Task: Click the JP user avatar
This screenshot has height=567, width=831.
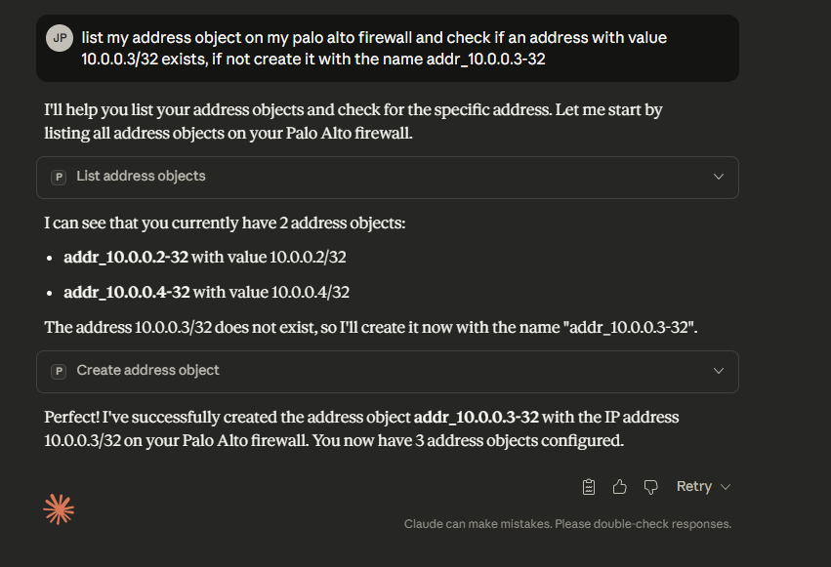Action: (x=60, y=38)
